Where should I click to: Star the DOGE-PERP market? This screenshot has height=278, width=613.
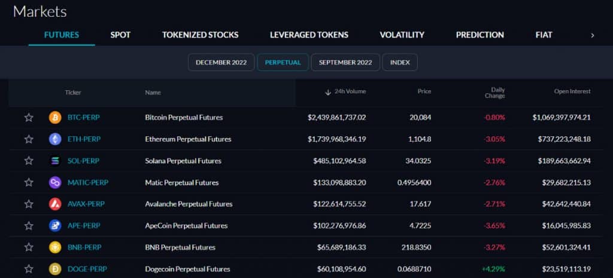29,269
